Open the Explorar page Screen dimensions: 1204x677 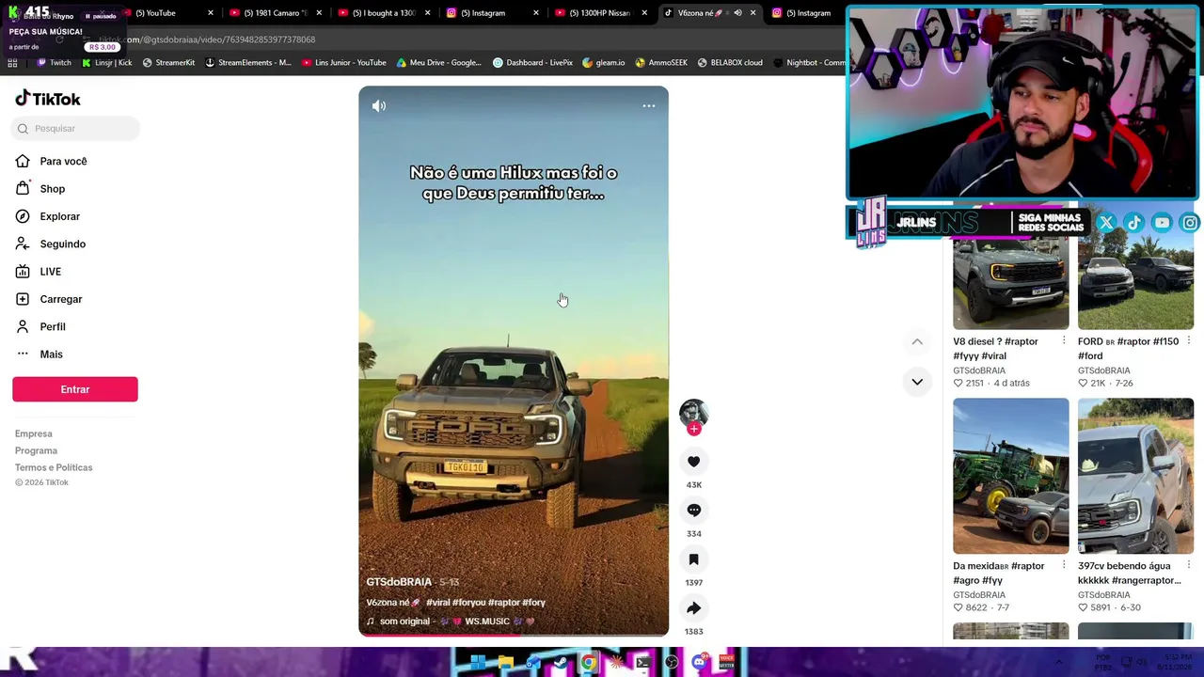pyautogui.click(x=60, y=216)
